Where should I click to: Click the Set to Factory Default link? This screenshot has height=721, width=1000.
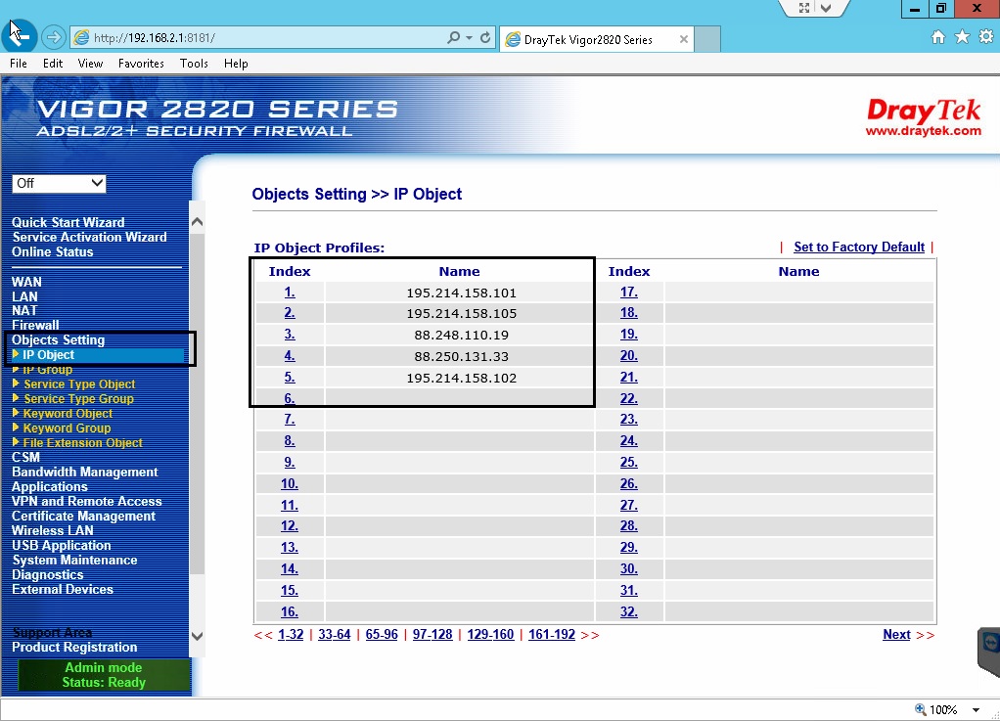pyautogui.click(x=858, y=248)
